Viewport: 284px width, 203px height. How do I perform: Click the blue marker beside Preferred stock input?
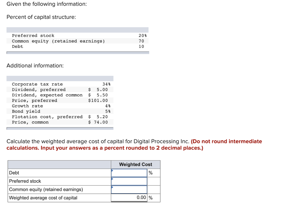[x=112, y=179]
